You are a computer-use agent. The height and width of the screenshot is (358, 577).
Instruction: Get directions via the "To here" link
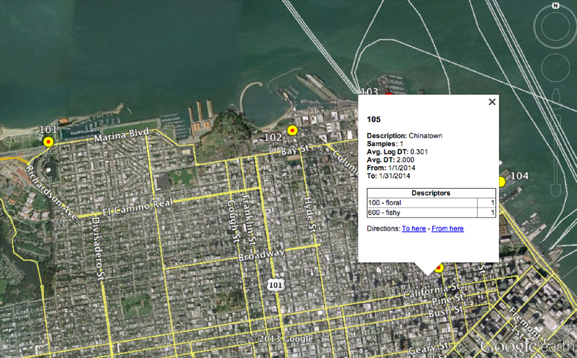414,229
